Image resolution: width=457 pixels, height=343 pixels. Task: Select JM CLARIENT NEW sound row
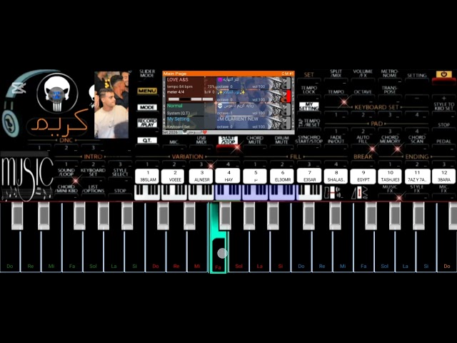pos(252,123)
